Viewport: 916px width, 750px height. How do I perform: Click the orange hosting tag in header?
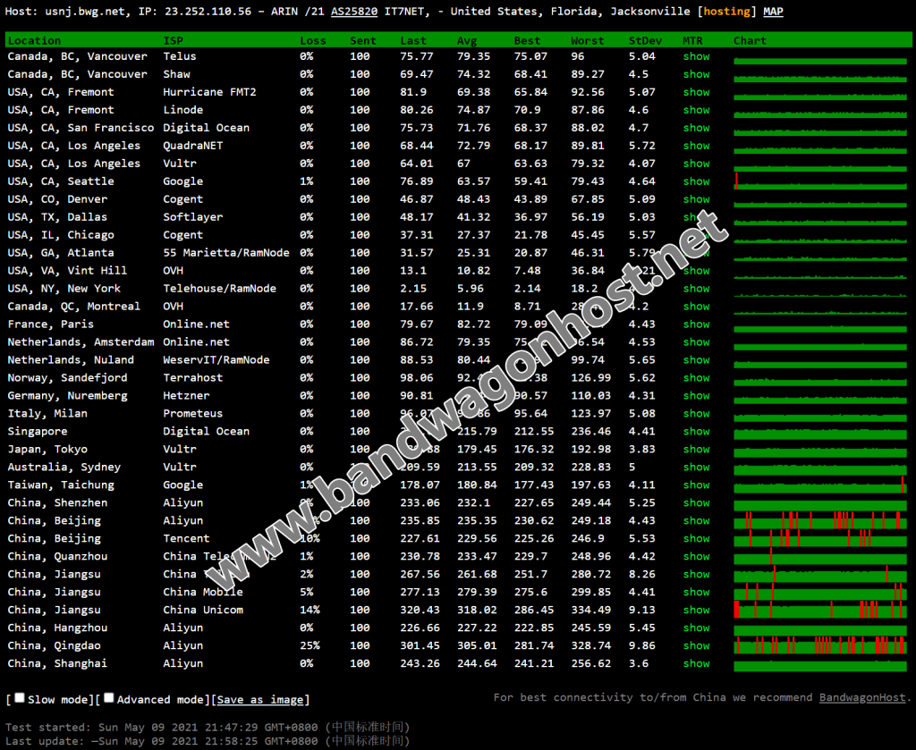[726, 12]
